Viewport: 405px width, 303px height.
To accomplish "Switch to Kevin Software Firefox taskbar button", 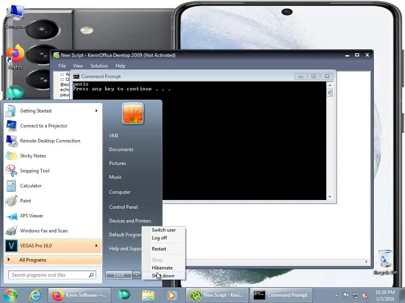I will coord(79,295).
